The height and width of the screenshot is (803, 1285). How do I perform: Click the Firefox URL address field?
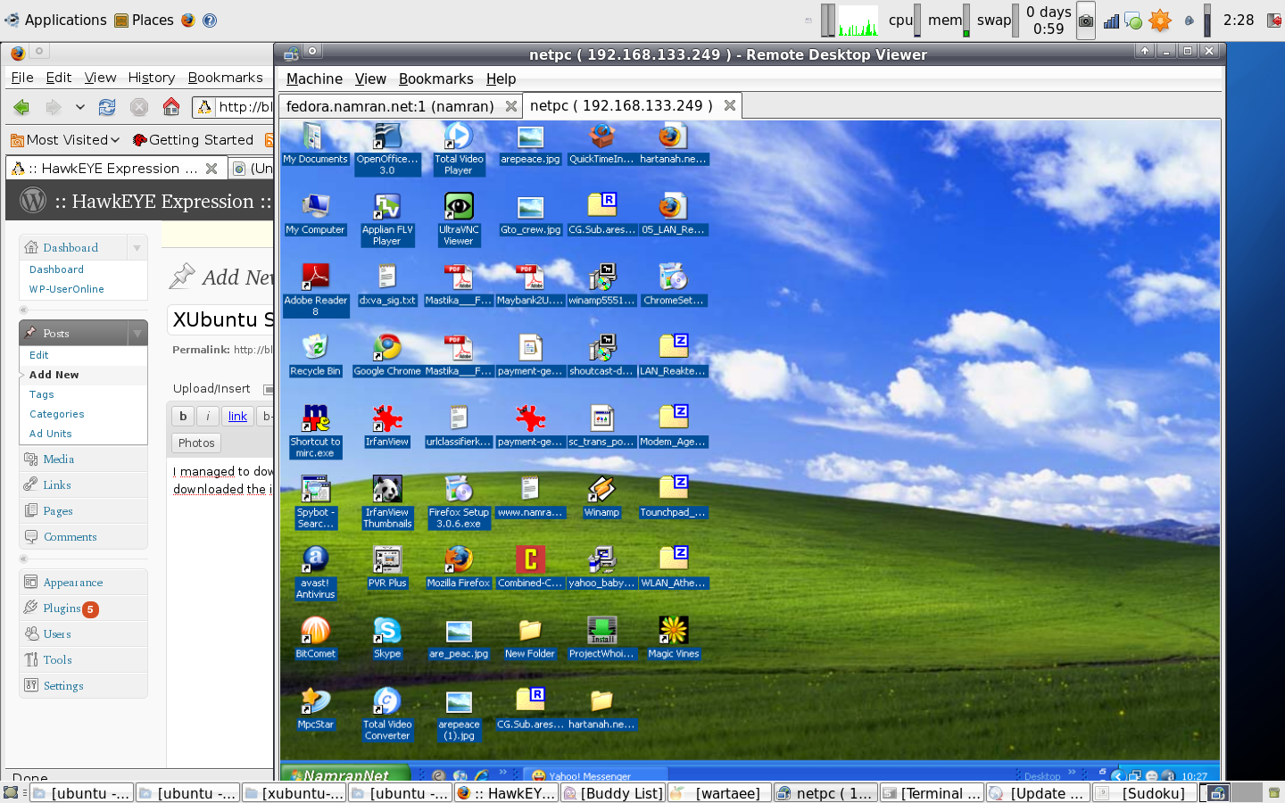245,107
